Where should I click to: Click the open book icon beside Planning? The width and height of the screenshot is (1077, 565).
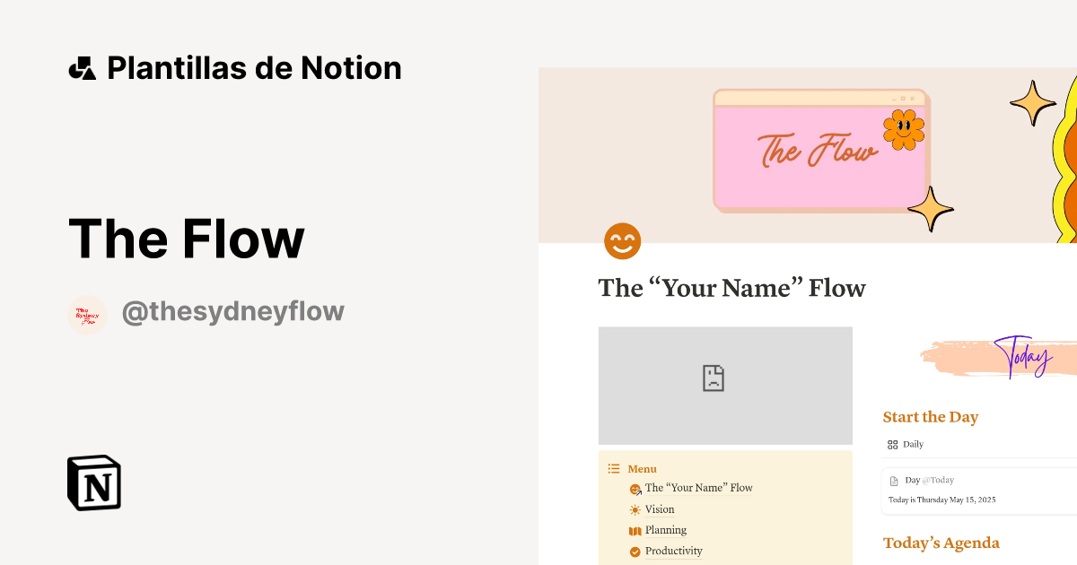tap(635, 529)
